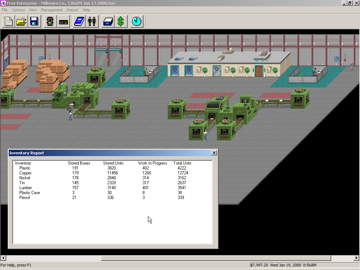Image resolution: width=360 pixels, height=270 pixels.
Task: Click the worker seated in left cubicle
Action: coord(147,71)
